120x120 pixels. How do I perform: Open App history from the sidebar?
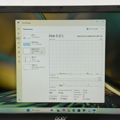tap(19, 43)
